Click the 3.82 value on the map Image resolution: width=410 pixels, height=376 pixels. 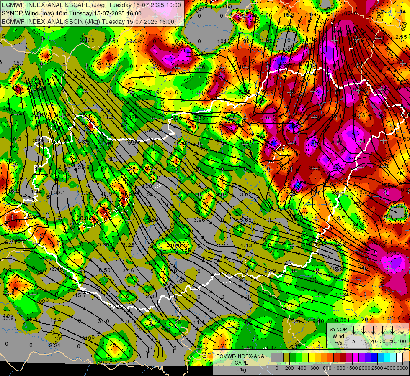click(x=110, y=41)
